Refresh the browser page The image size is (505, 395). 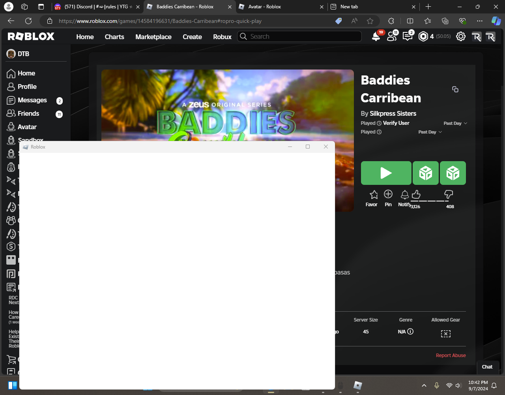[28, 21]
